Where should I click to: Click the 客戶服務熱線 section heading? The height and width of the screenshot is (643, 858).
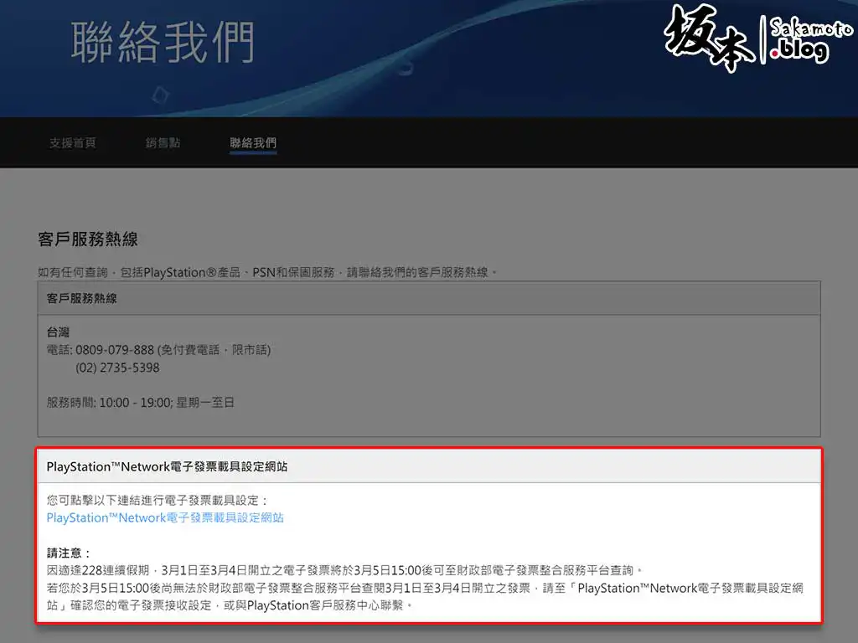click(x=88, y=239)
